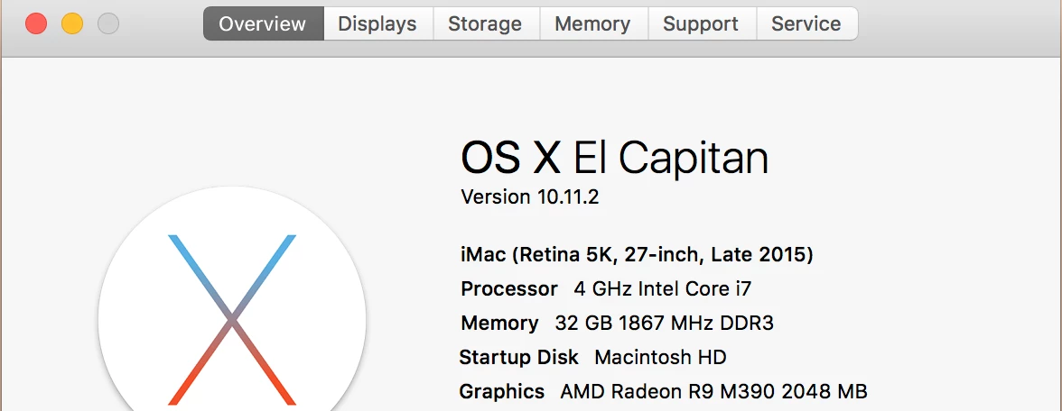Click the bold Memory label in the specs list
The height and width of the screenshot is (411, 1062).
[x=499, y=324]
